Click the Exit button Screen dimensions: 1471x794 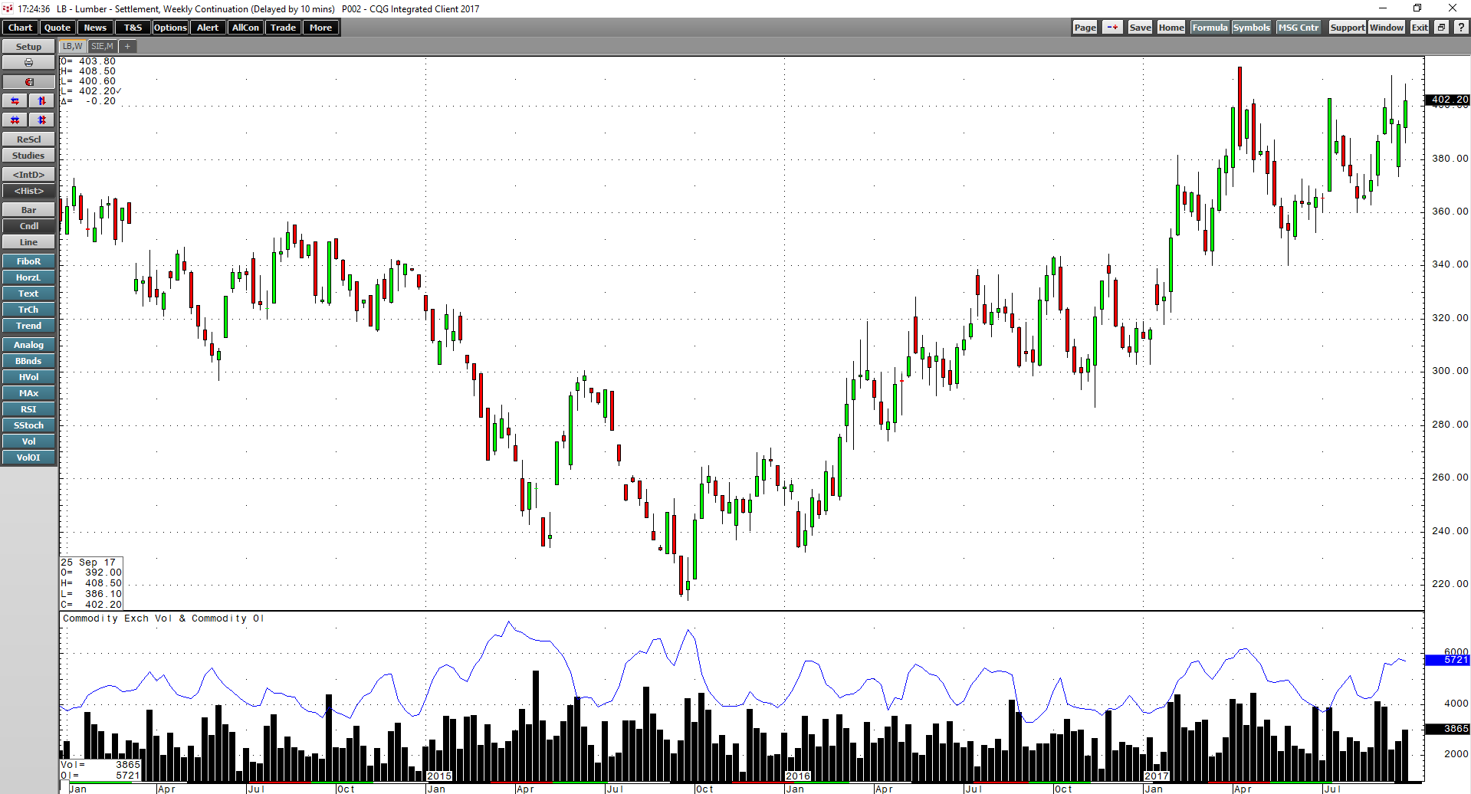click(1420, 28)
